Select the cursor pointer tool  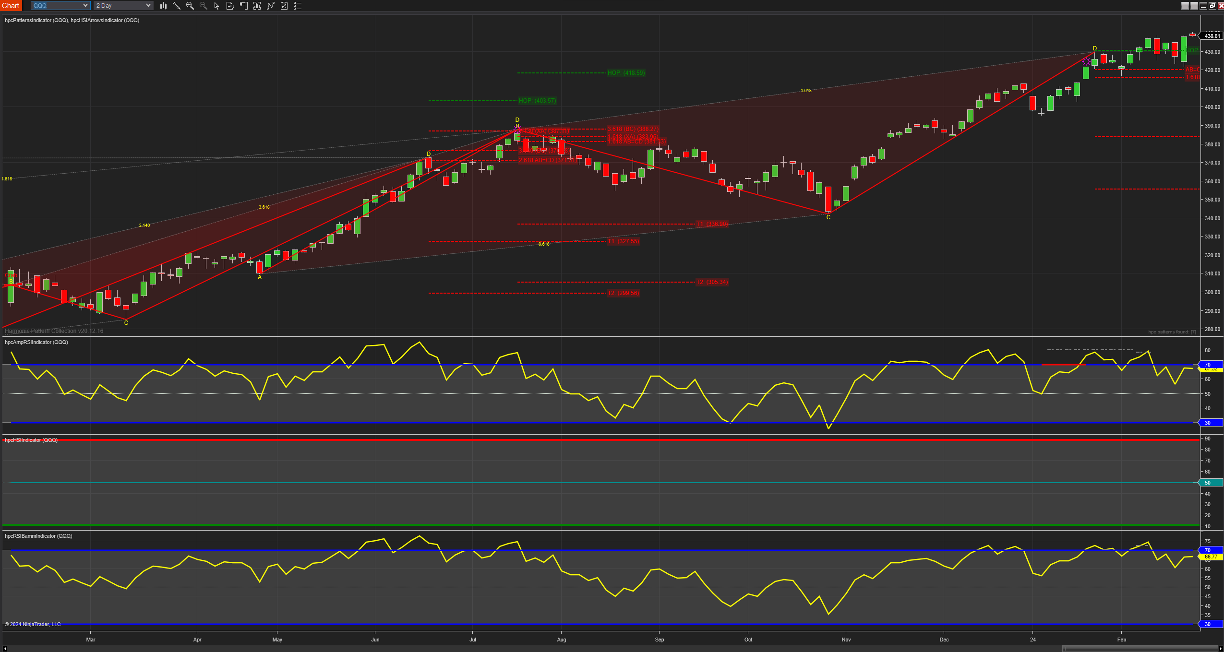(x=216, y=6)
